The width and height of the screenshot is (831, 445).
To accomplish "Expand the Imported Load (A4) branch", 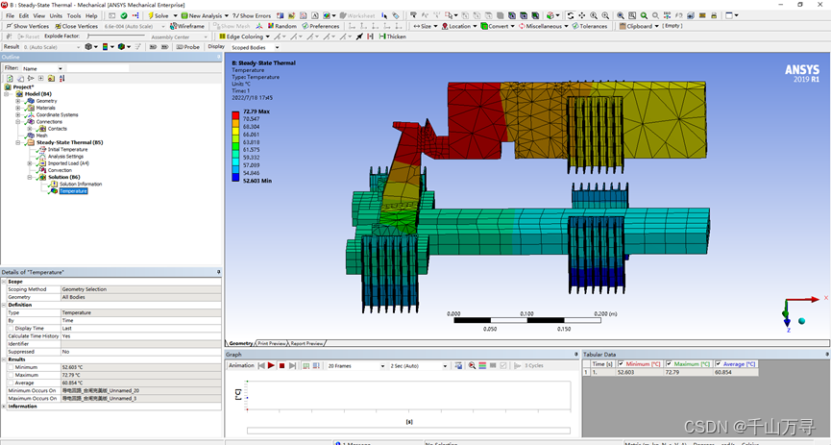I will coord(30,163).
